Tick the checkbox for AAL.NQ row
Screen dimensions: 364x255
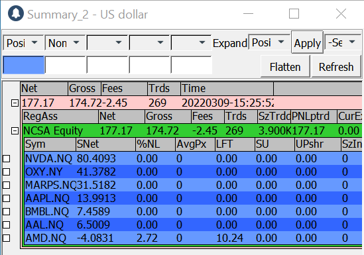[x=7, y=225]
